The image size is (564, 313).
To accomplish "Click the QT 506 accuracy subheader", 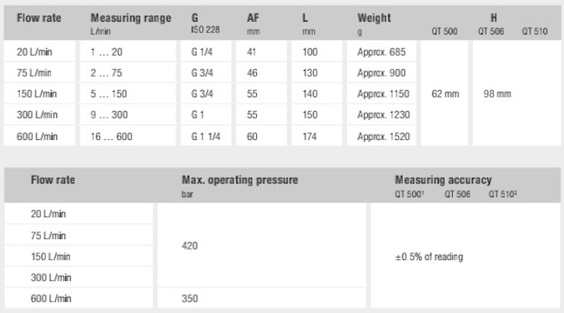I will [457, 194].
